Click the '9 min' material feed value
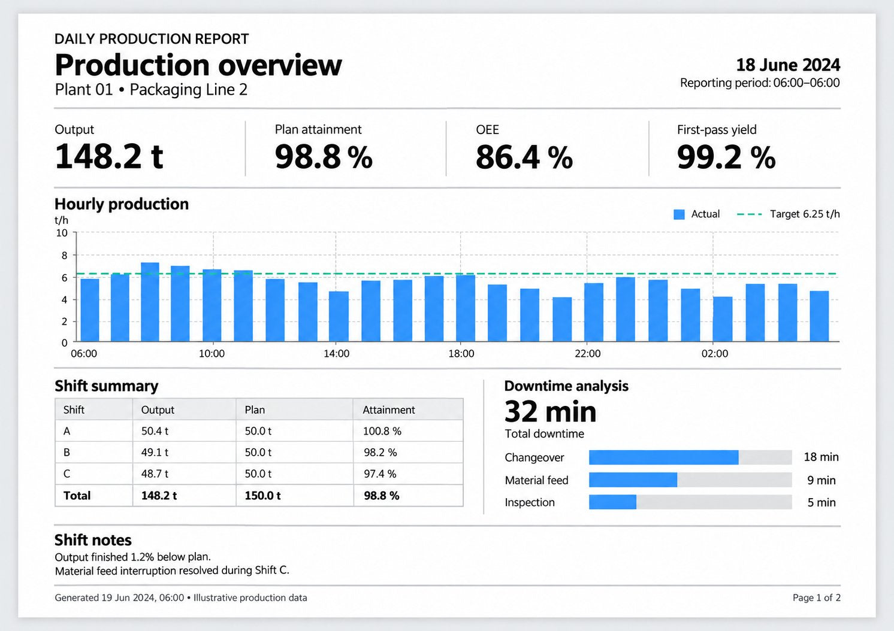This screenshot has height=631, width=894. coord(821,481)
